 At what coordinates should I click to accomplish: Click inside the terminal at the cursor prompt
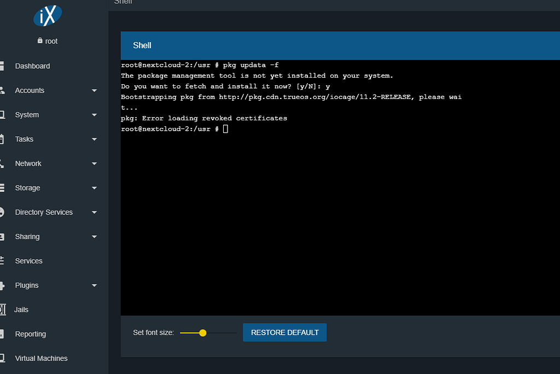tap(224, 128)
